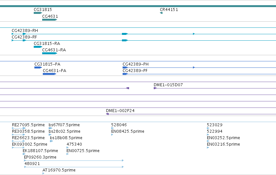Select the 475340 feature label
The width and height of the screenshot is (276, 175).
[x=74, y=144]
